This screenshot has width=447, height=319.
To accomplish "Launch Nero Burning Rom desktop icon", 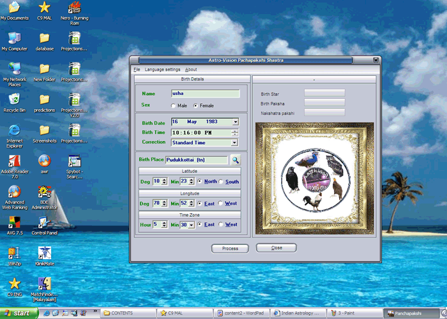I will tap(75, 13).
